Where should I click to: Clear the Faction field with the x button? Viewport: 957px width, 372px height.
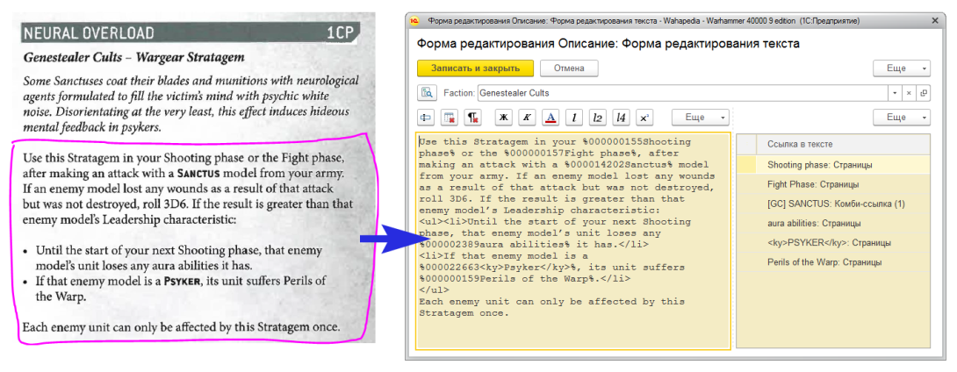click(x=908, y=93)
